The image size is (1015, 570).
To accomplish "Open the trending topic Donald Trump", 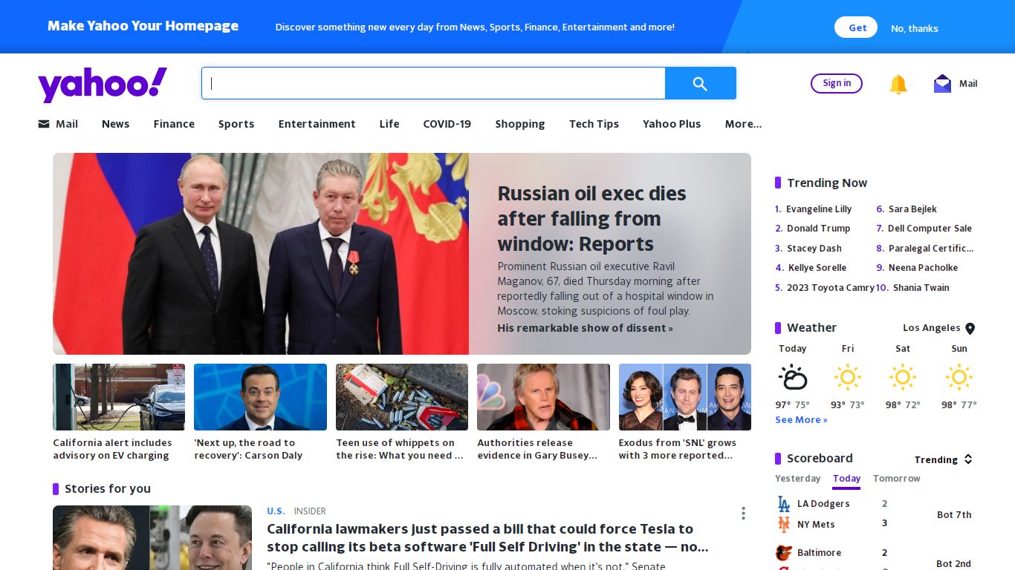I will click(x=818, y=229).
